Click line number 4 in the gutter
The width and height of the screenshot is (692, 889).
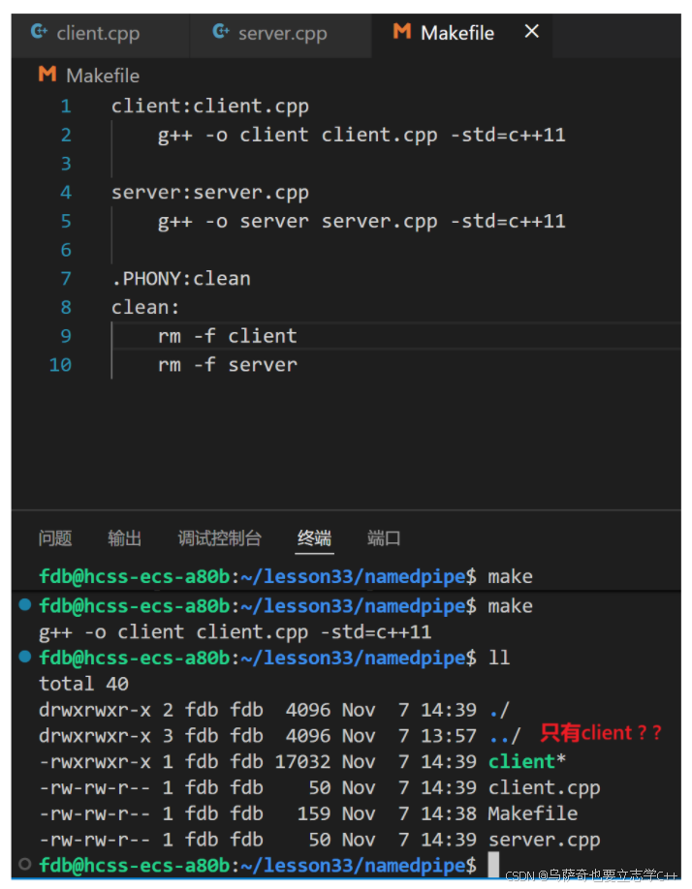tap(66, 193)
